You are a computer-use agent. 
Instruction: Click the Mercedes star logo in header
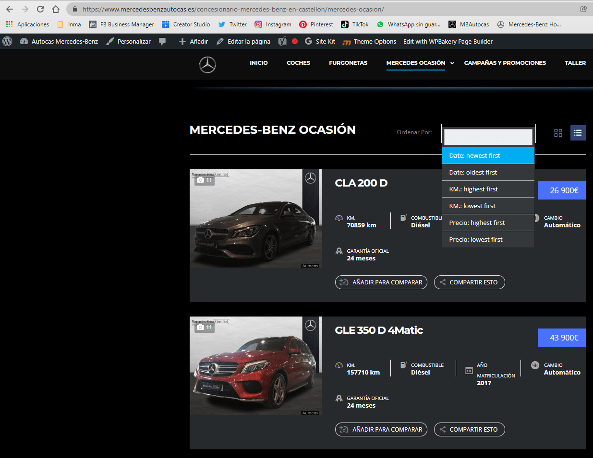207,65
